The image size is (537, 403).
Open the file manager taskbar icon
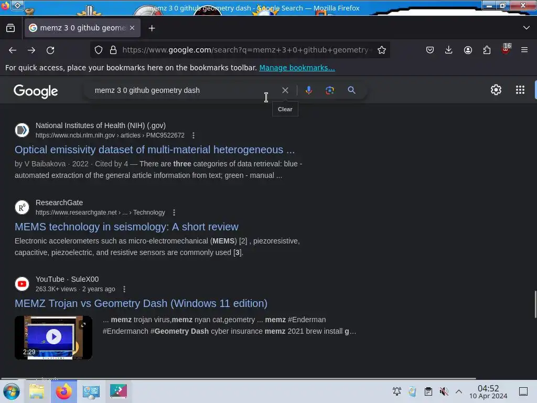37,391
